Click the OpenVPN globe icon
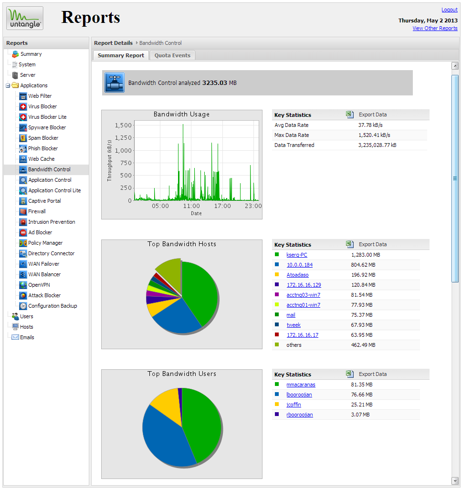 click(23, 285)
